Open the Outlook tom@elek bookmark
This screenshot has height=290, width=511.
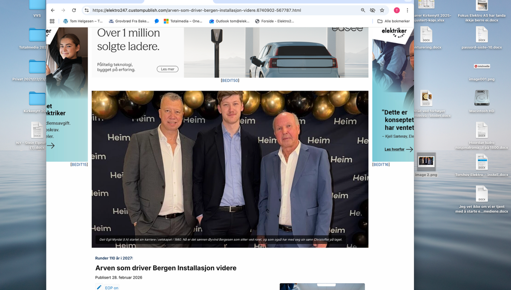[x=228, y=21]
